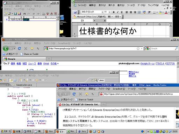Click Reload icon in ZDNet Firefox window

coord(74,94)
